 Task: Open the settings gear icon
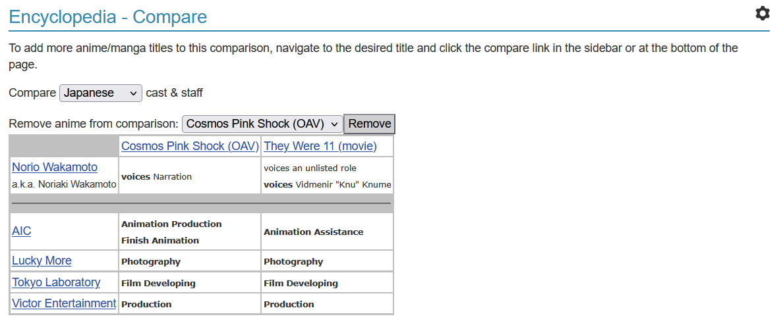(x=762, y=14)
